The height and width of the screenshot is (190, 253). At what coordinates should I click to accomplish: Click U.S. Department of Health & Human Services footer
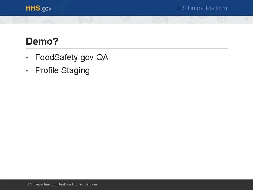pos(62,184)
